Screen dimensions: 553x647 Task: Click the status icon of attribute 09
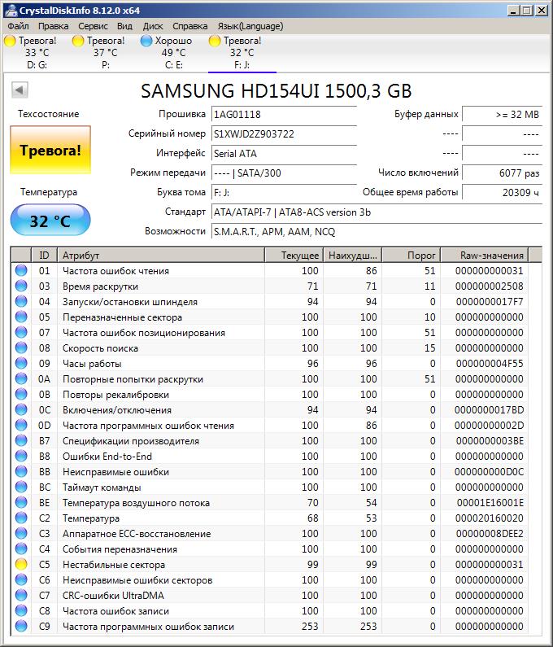(21, 364)
